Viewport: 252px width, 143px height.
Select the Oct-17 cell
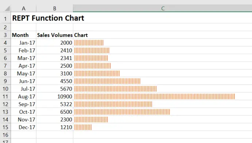coord(24,112)
